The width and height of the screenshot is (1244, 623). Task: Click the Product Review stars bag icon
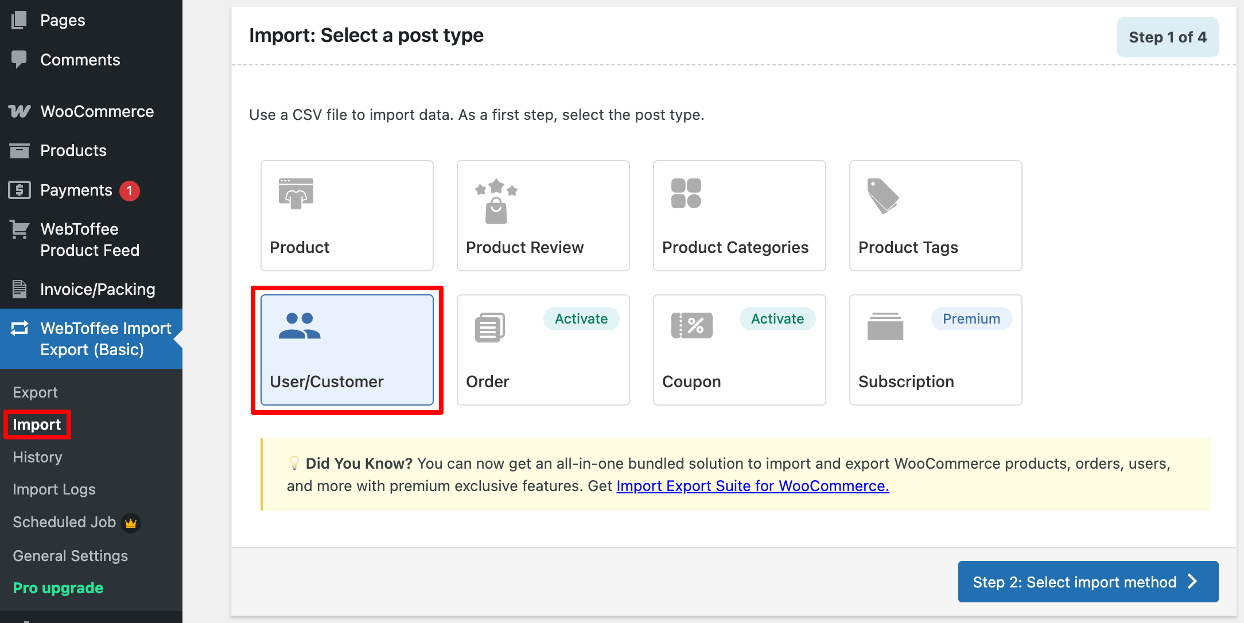496,201
